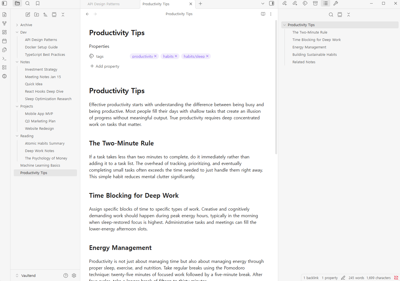Screen dimensions: 400x281
Task: Open Machine Learning Basics note
Action: point(40,166)
